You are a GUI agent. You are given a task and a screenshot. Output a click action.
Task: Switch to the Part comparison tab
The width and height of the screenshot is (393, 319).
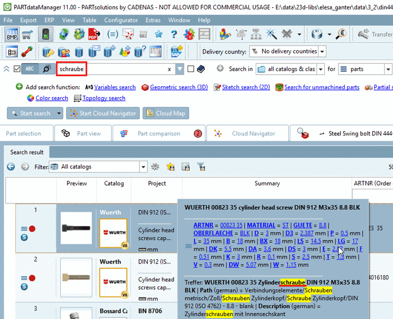[159, 133]
